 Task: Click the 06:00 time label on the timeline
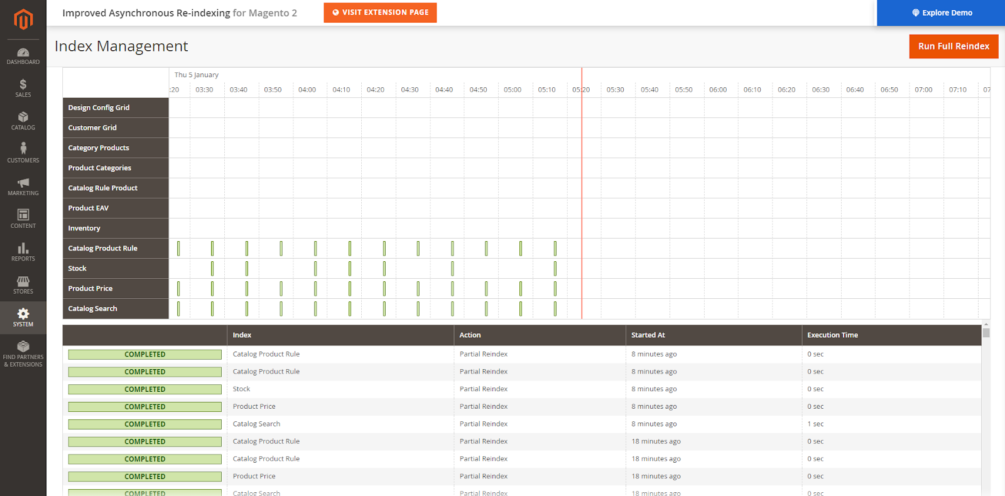pyautogui.click(x=718, y=90)
